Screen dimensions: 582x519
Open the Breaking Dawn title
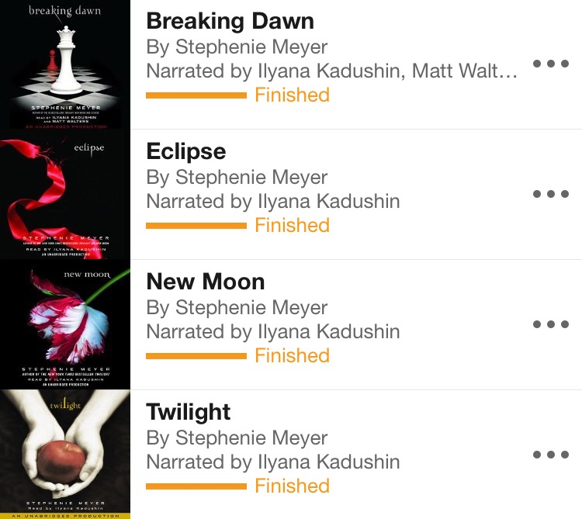[230, 21]
